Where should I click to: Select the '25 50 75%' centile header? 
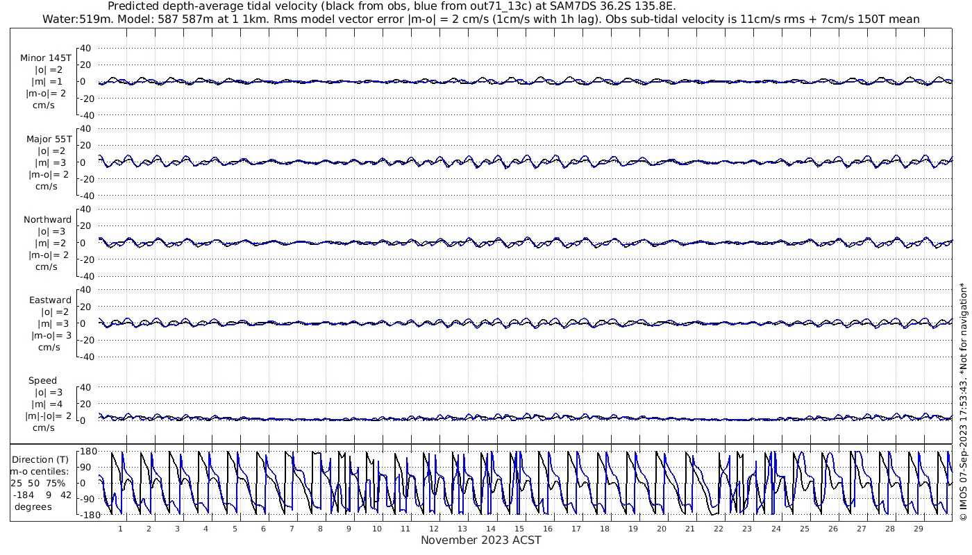click(38, 483)
